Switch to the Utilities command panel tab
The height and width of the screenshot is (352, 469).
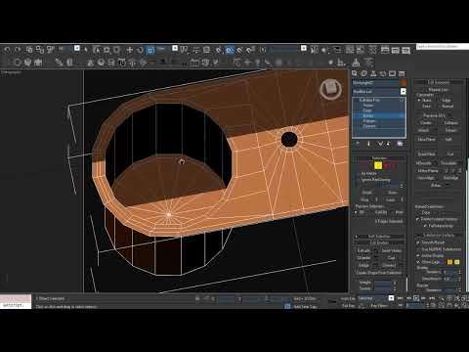pyautogui.click(x=402, y=73)
